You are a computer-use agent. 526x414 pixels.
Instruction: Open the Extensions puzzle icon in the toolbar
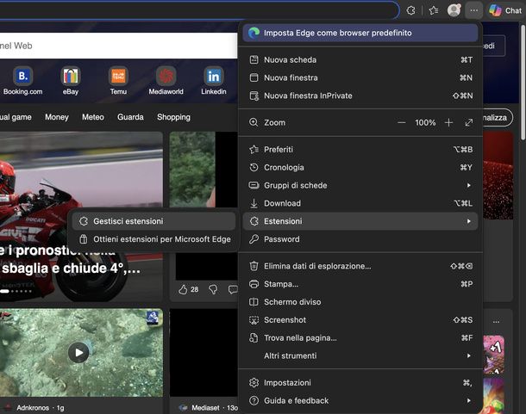pyautogui.click(x=410, y=10)
